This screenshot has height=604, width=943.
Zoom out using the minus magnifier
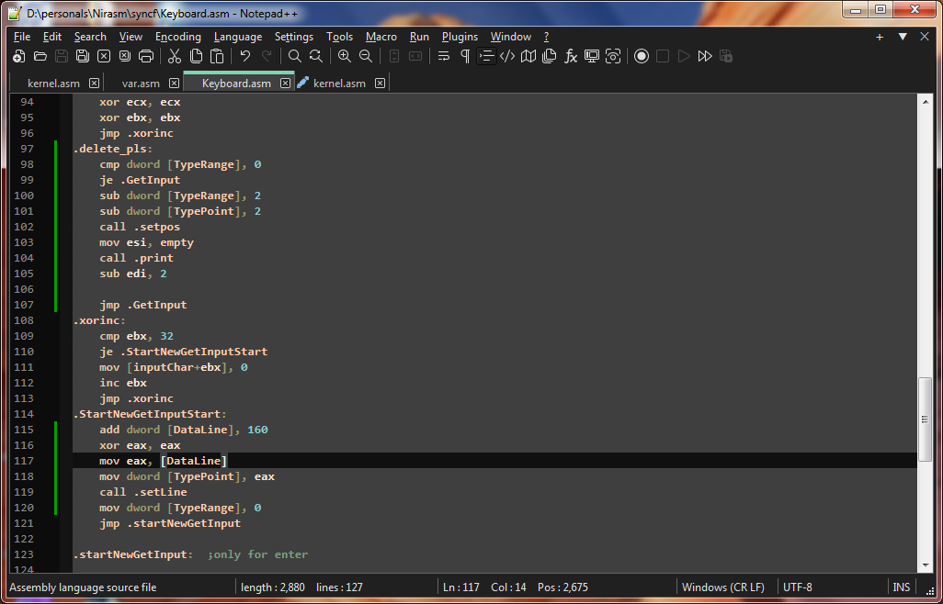coord(365,56)
